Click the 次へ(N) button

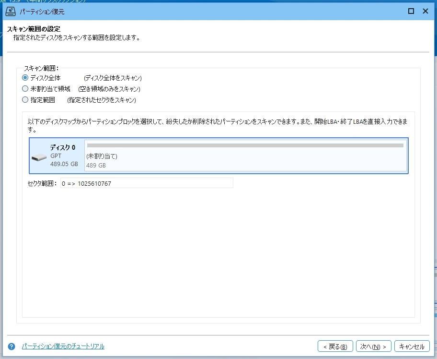tap(373, 347)
